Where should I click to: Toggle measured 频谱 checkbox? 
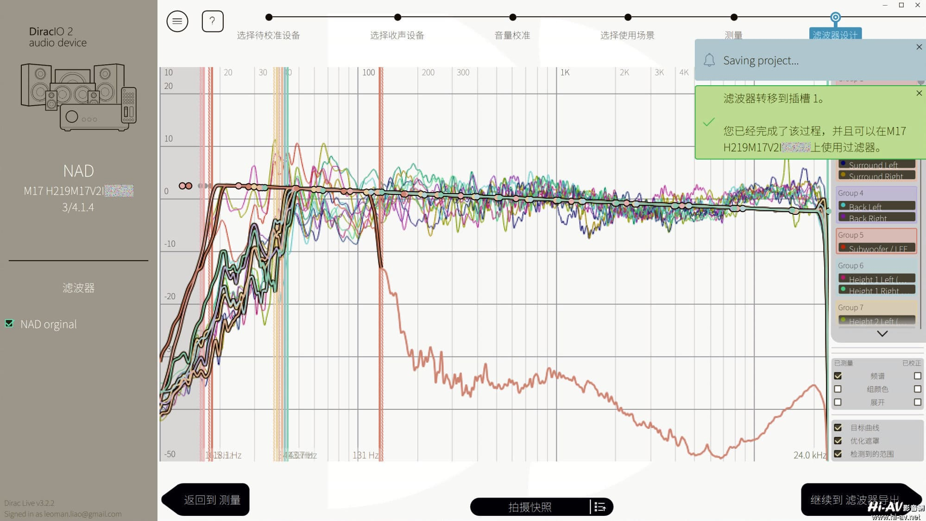[x=838, y=376]
